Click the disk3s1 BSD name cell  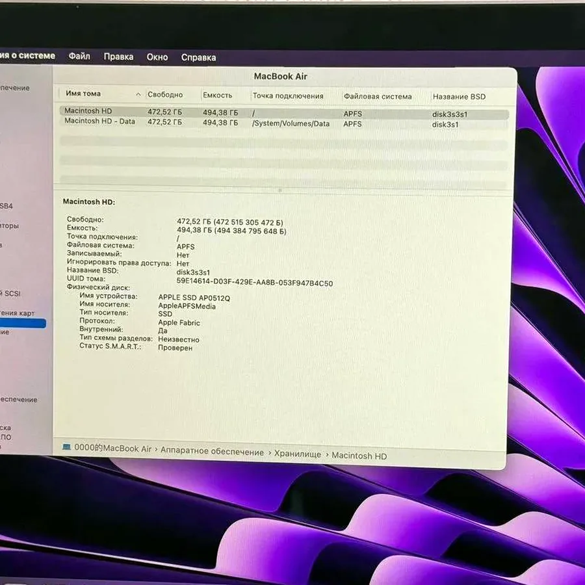coord(445,124)
